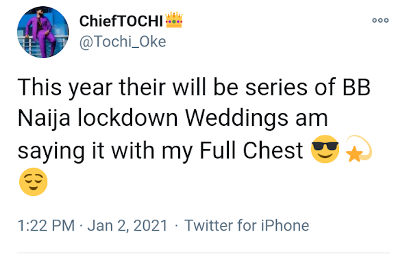The height and width of the screenshot is (258, 407).
Task: Click the crown emoji beside ChiefTOCHI
Action: click(x=174, y=20)
